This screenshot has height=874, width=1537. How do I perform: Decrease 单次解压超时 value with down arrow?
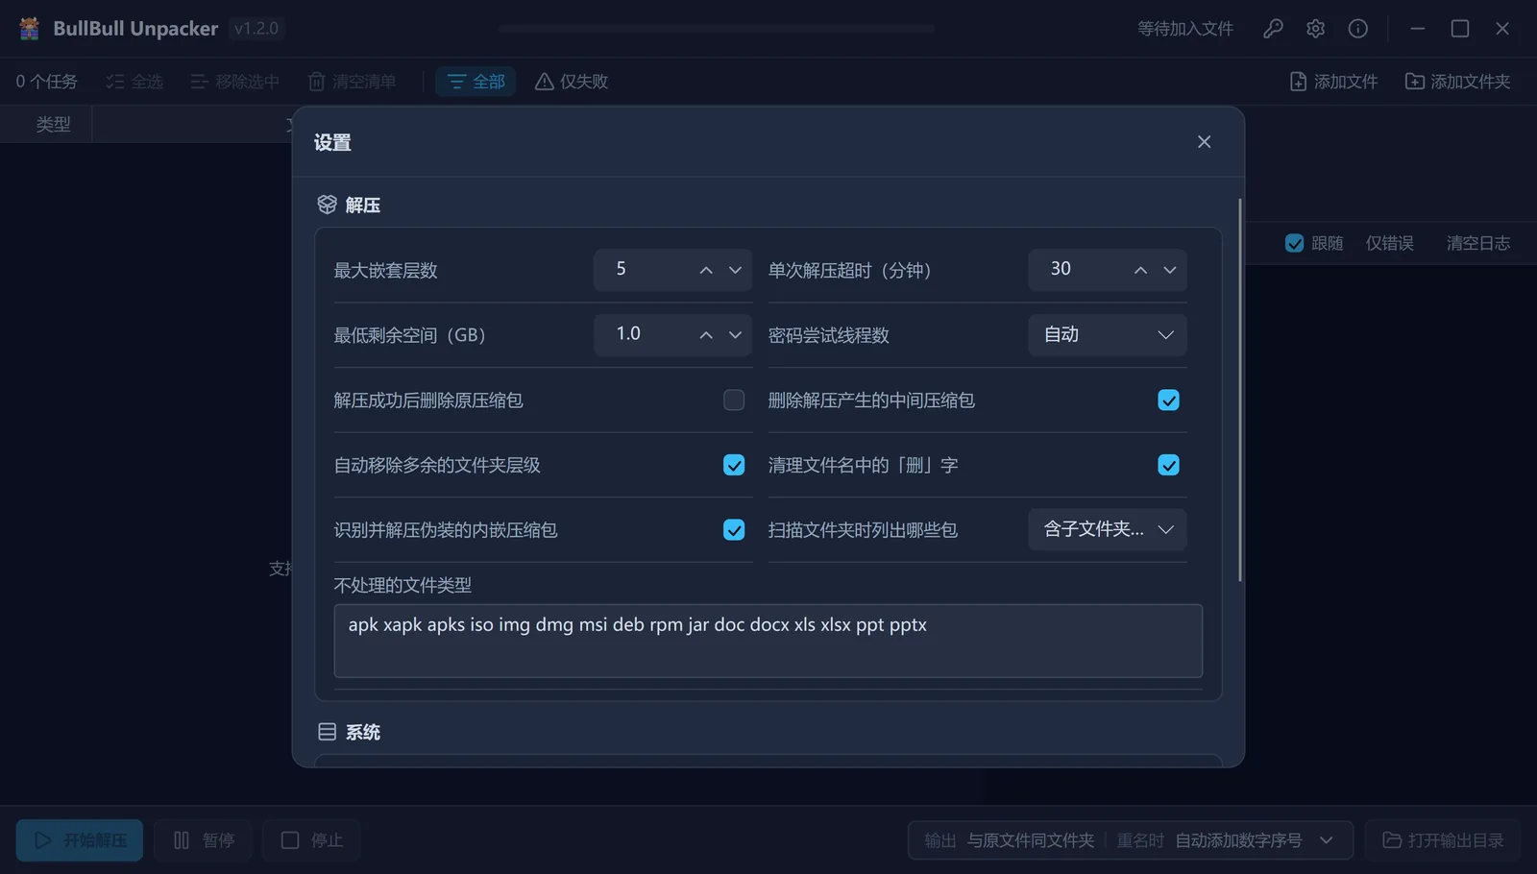point(1169,270)
